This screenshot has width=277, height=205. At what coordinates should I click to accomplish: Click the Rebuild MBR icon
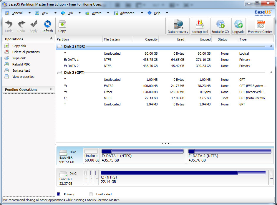point(7,64)
